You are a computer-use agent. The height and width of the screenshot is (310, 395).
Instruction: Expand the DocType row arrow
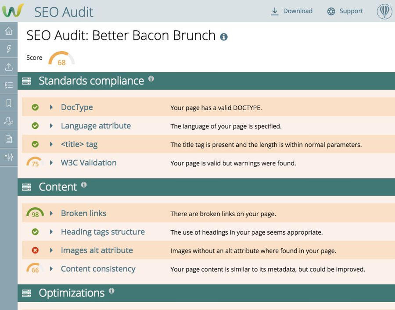pyautogui.click(x=51, y=107)
